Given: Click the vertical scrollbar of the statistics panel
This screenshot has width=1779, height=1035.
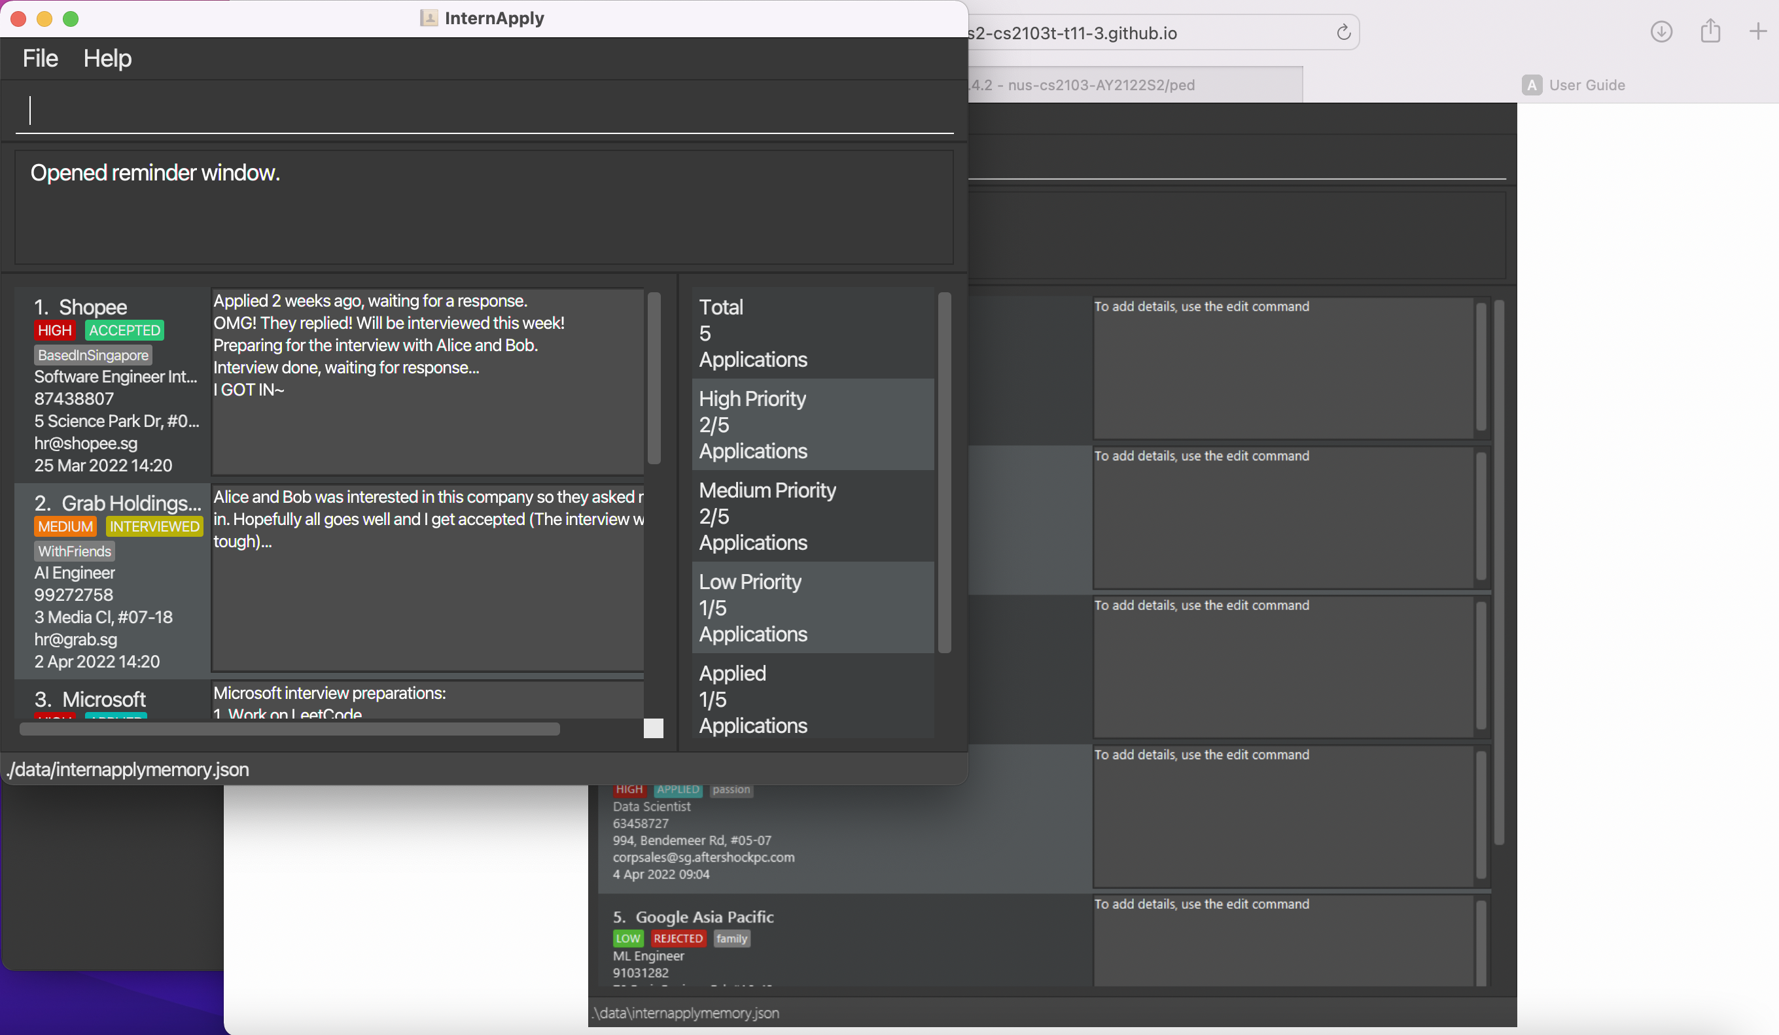Looking at the screenshot, I should coord(944,471).
